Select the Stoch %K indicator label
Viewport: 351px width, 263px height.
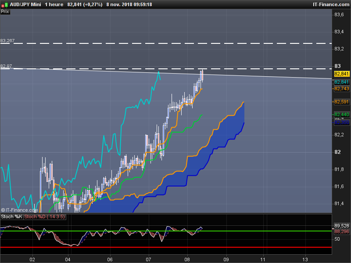click(x=11, y=217)
